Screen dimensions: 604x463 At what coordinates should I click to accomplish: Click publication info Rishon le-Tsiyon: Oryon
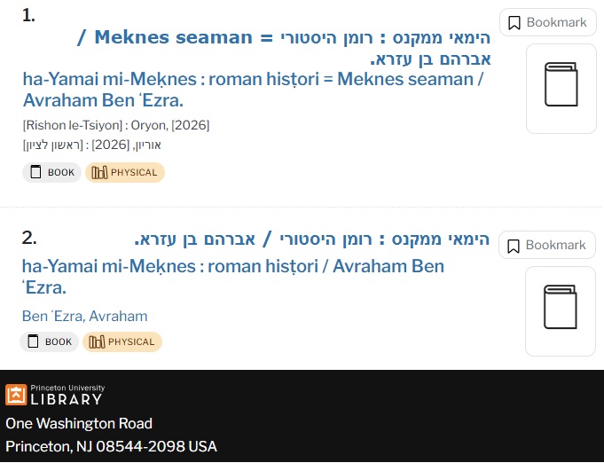point(116,125)
